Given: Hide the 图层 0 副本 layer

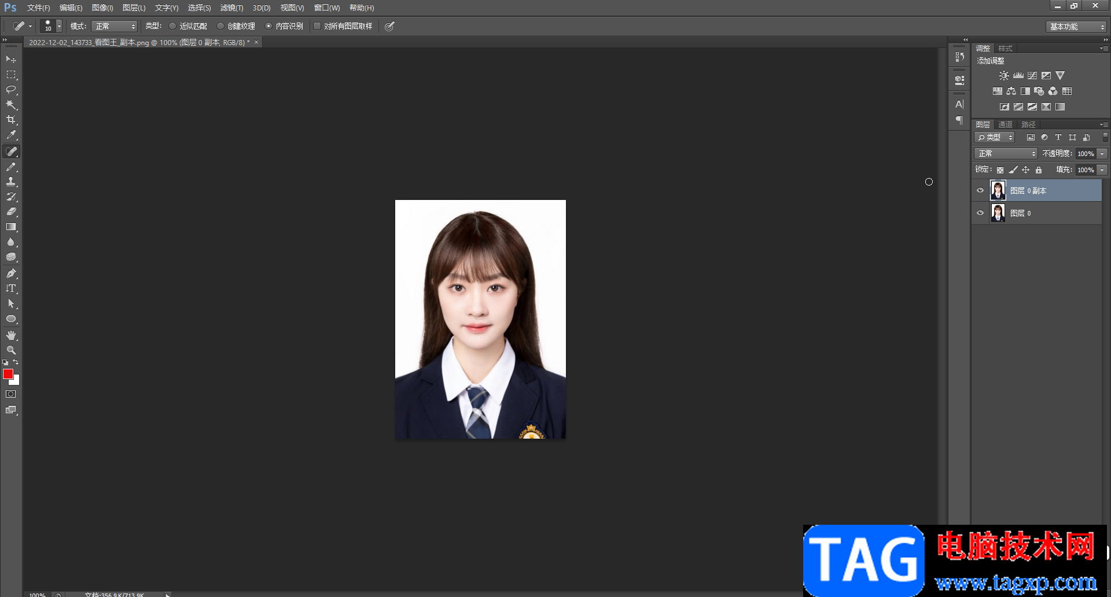Looking at the screenshot, I should 980,191.
